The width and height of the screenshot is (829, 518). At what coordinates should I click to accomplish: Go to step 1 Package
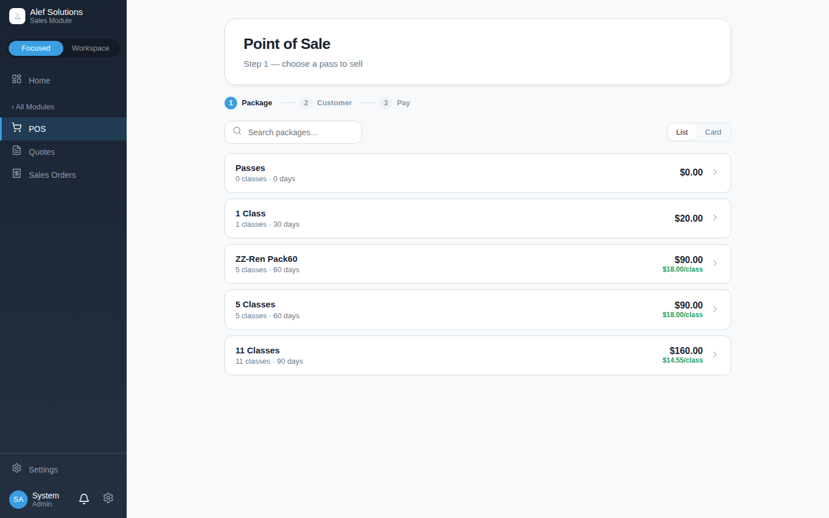pos(248,103)
